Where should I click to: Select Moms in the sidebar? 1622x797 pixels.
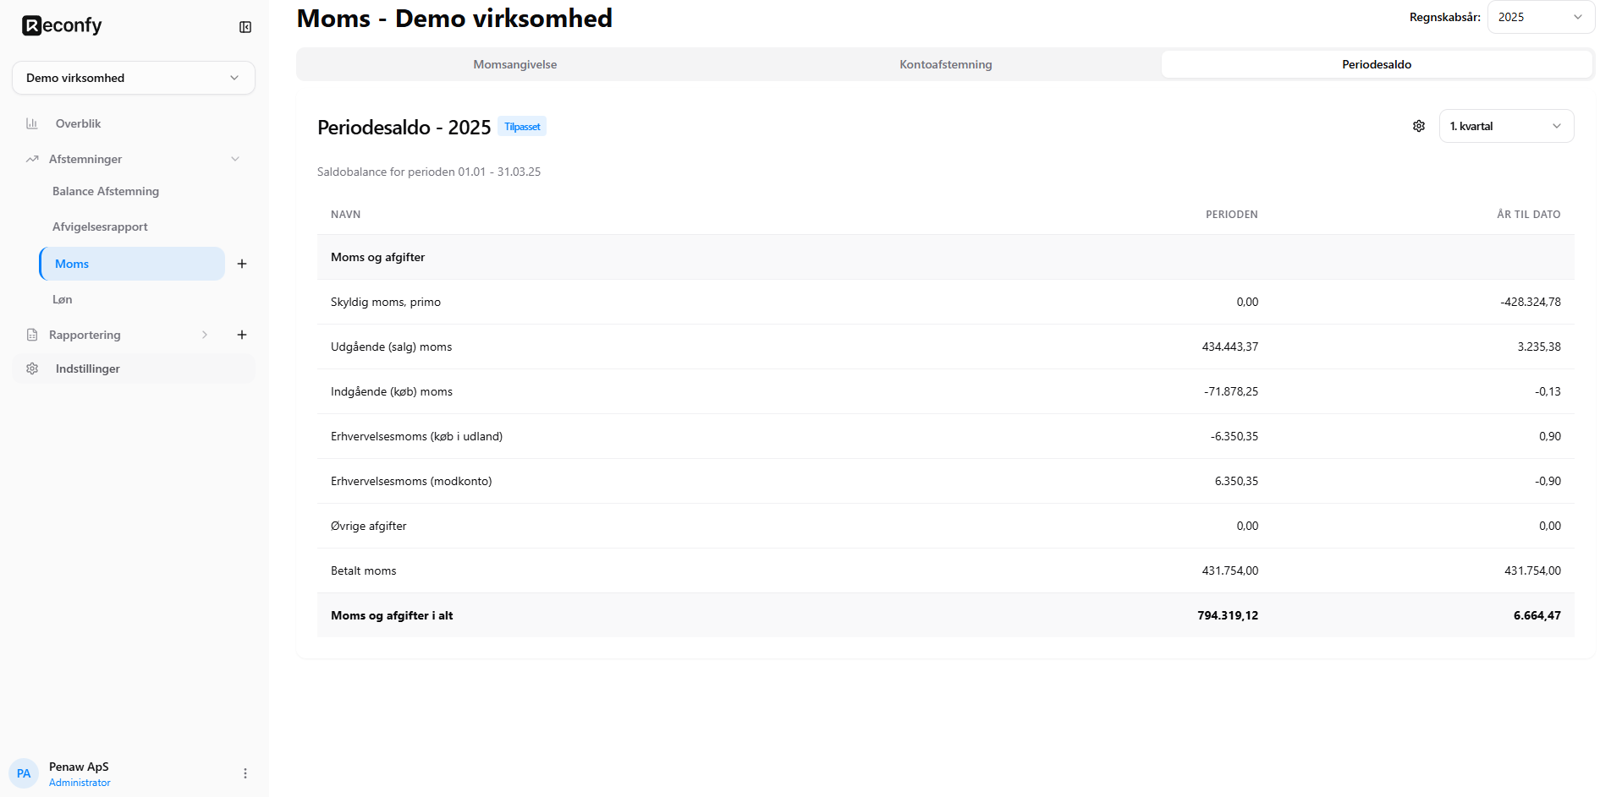coord(132,264)
